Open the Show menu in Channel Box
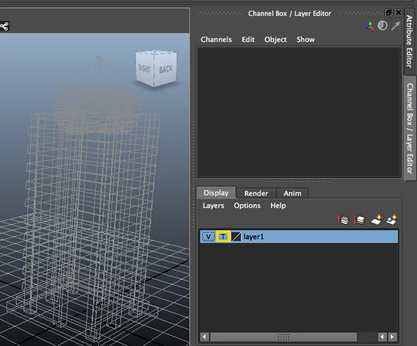The height and width of the screenshot is (346, 417). coord(306,40)
